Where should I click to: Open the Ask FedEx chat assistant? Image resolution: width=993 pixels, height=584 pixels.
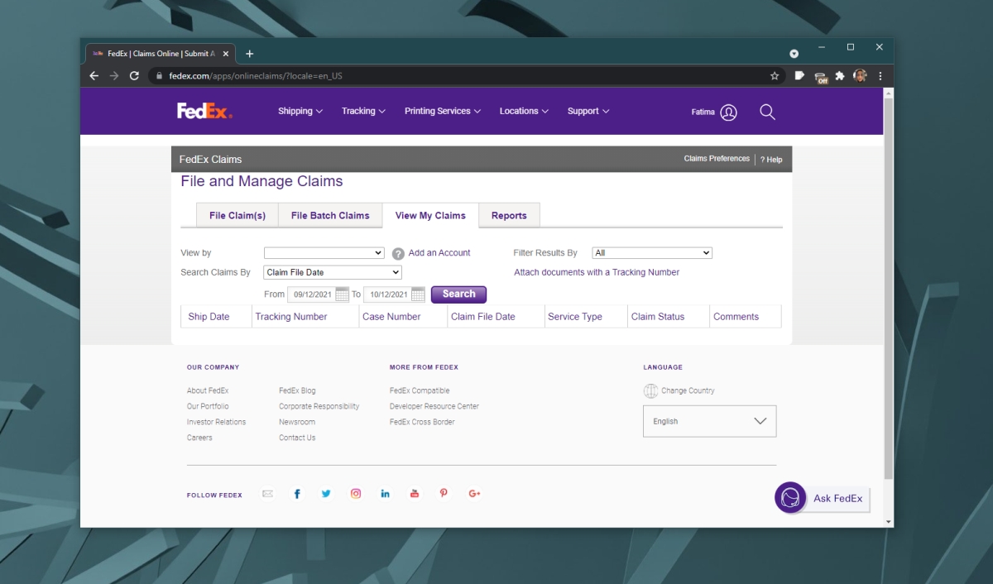pyautogui.click(x=823, y=498)
